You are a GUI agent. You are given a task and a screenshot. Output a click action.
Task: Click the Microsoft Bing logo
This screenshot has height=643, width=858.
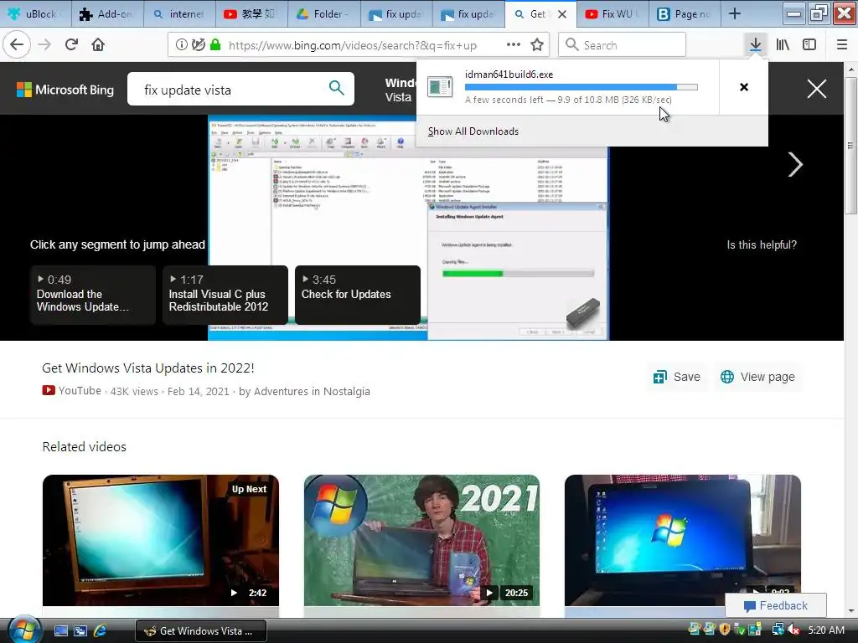[65, 90]
